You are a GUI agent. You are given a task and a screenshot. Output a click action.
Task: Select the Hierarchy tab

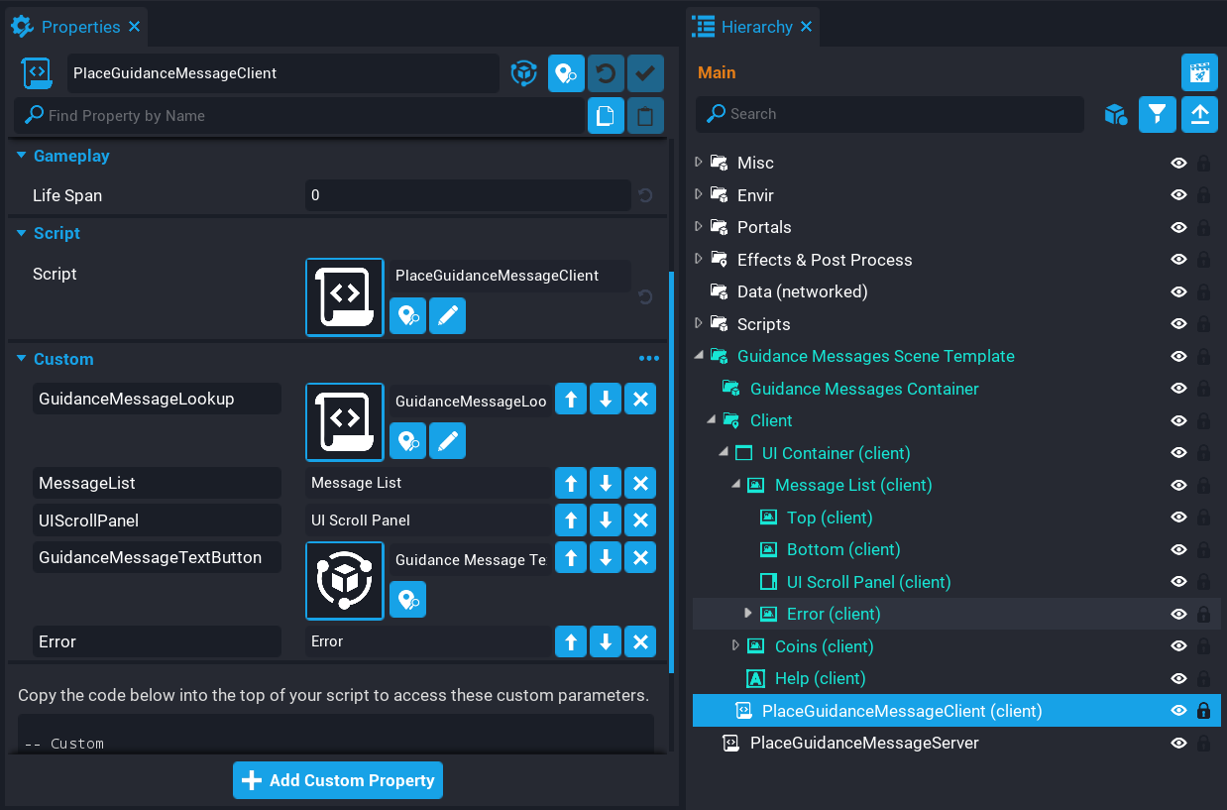(755, 27)
